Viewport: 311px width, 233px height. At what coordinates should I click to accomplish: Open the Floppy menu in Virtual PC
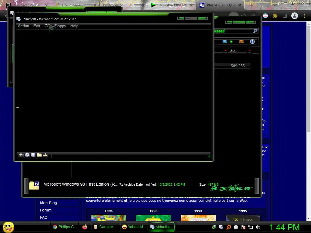60,26
